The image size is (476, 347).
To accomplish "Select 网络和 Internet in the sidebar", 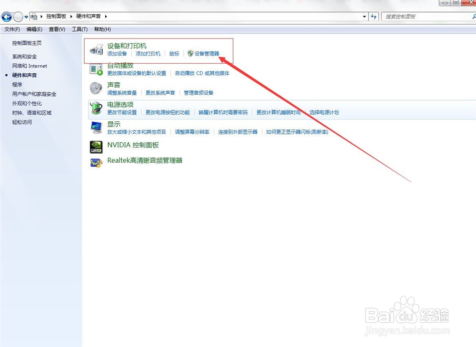I will coord(30,66).
